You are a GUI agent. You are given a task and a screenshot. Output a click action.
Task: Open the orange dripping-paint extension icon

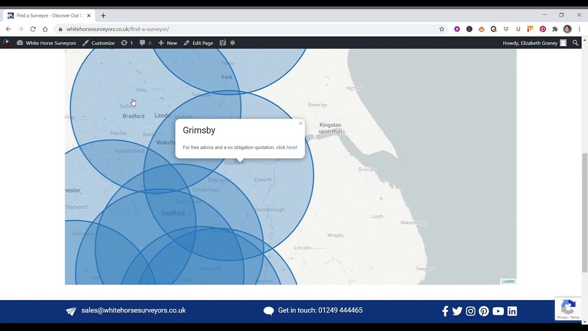[x=531, y=29]
